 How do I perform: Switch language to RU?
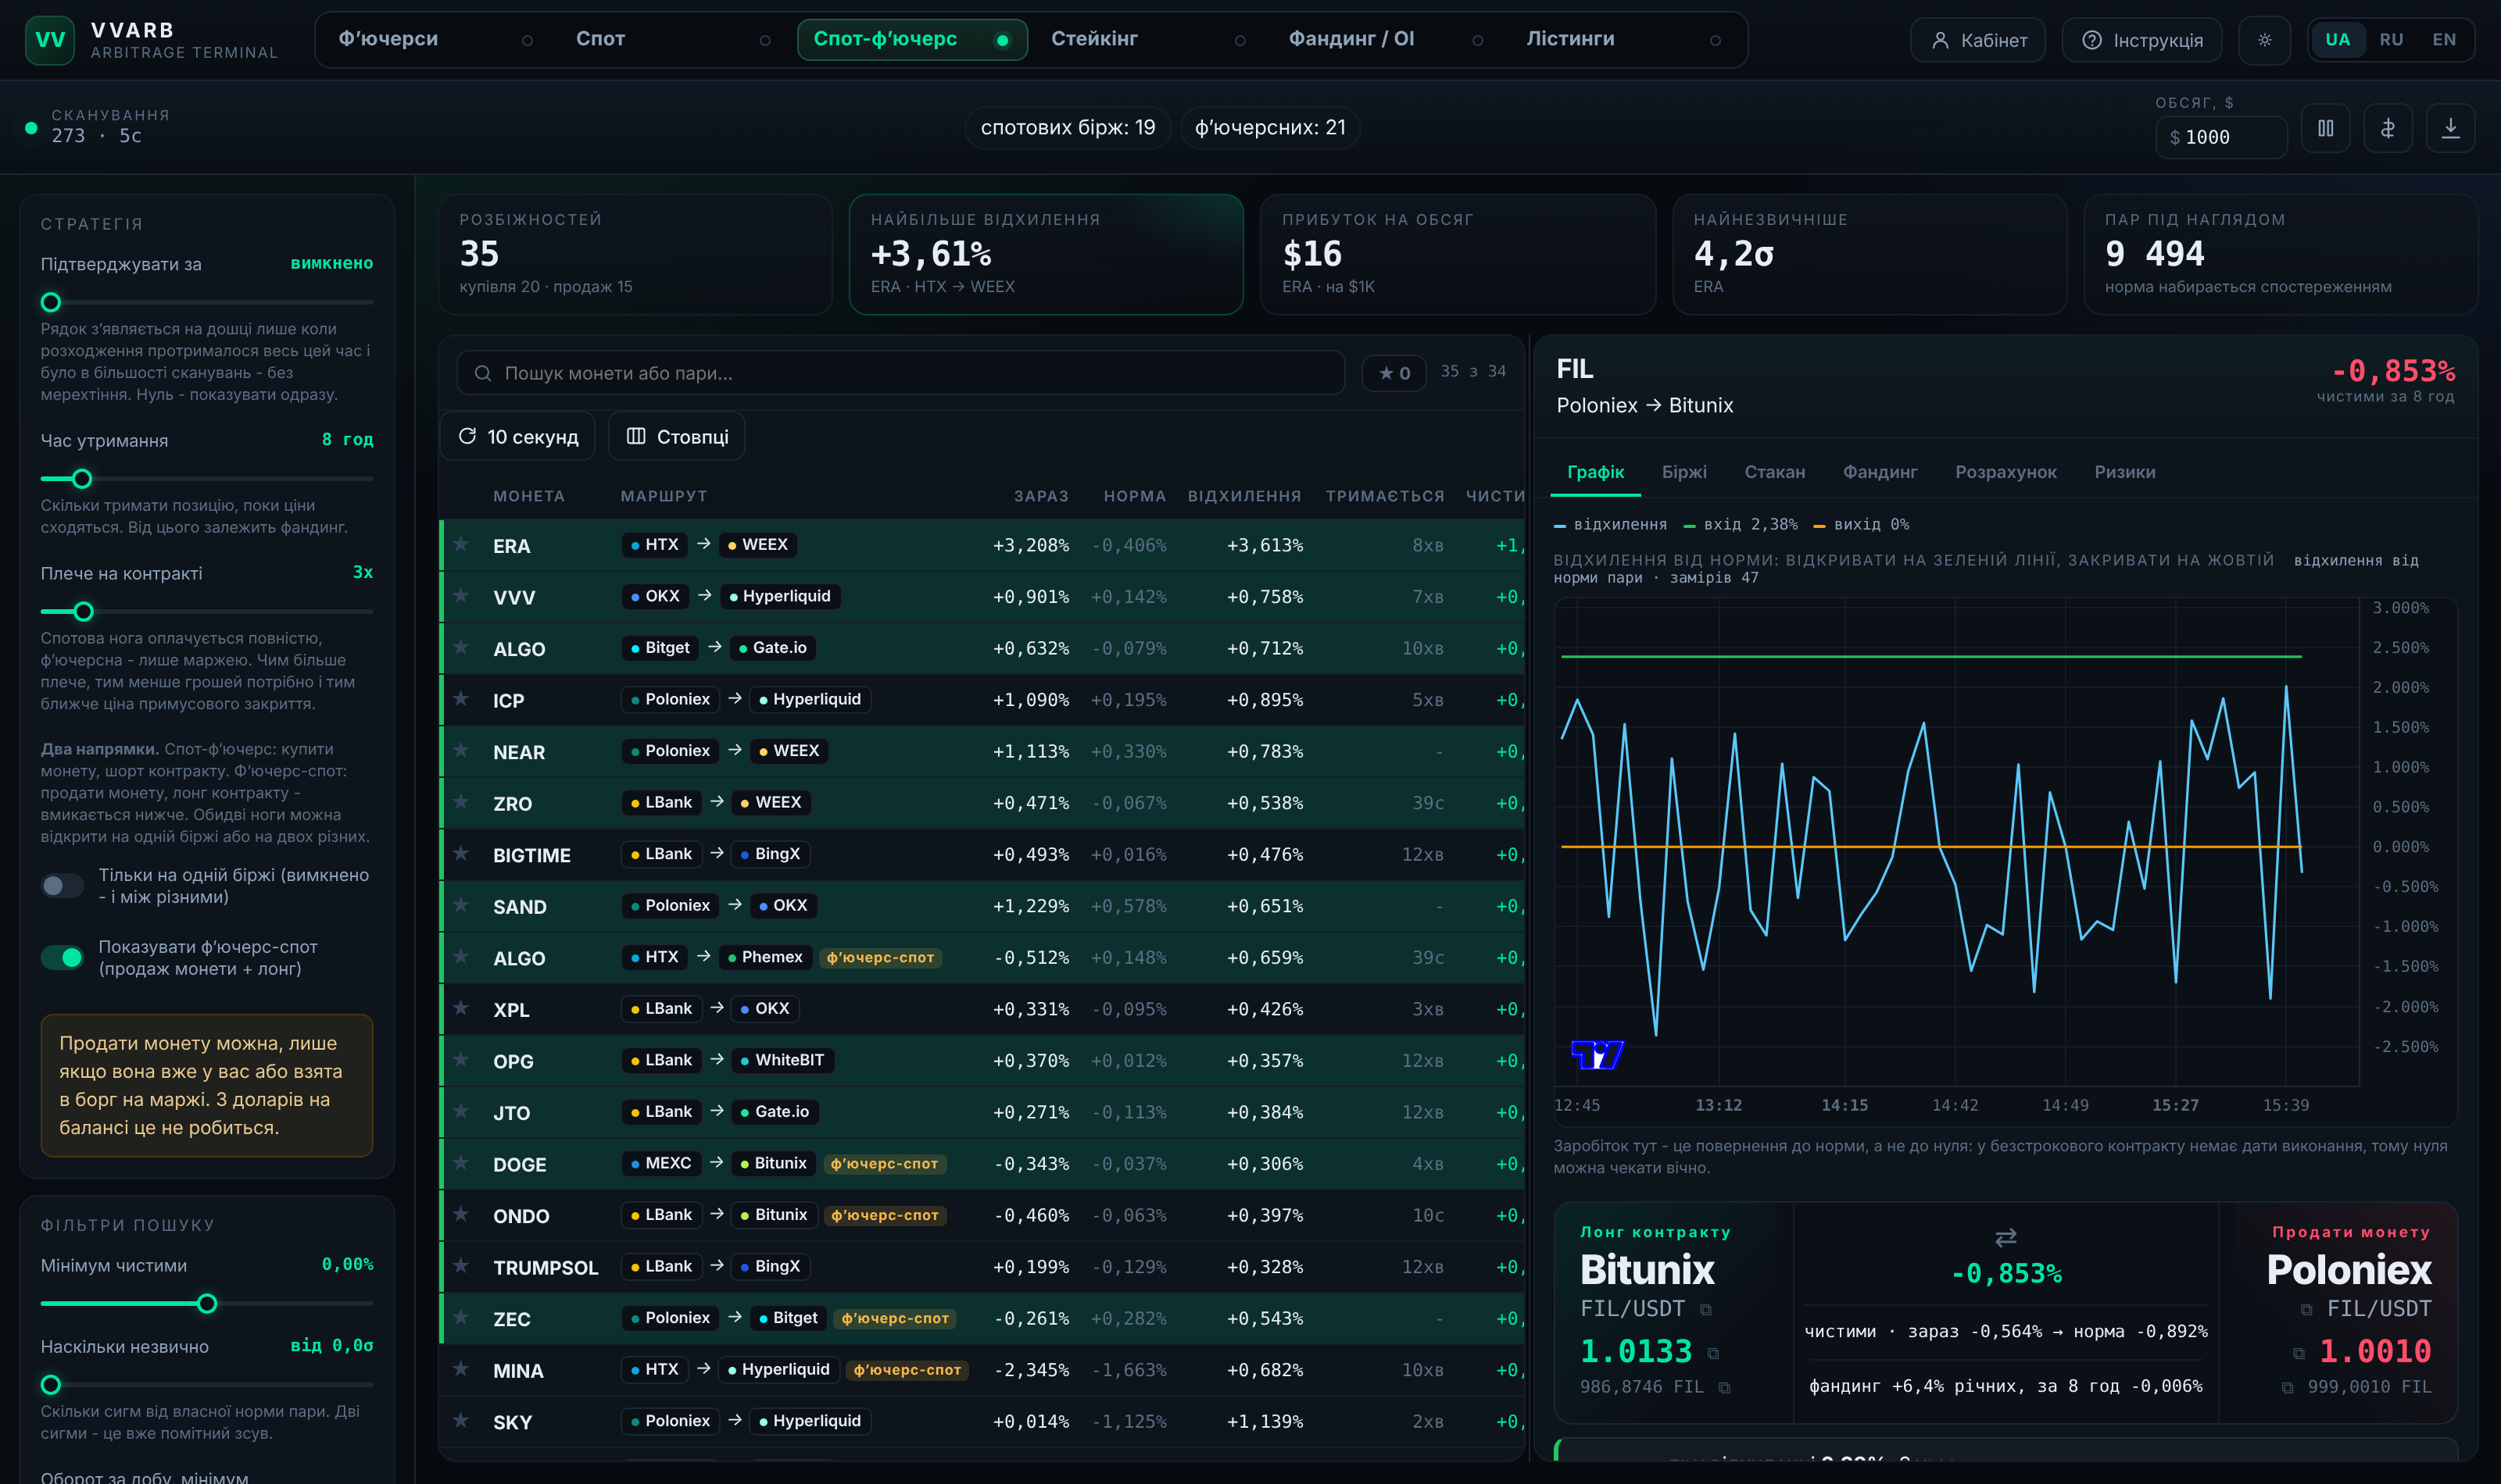[x=2391, y=40]
